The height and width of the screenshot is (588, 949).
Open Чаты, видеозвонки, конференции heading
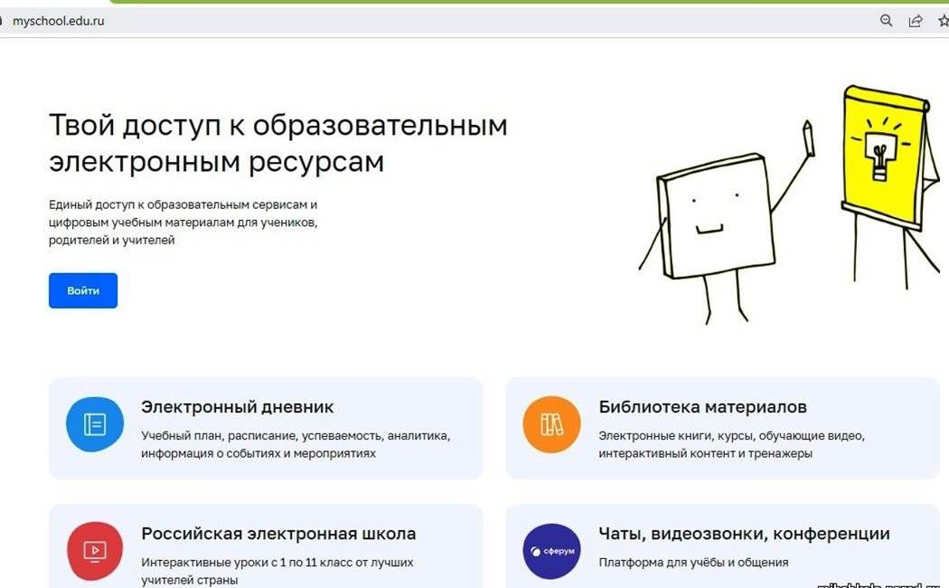coord(744,534)
